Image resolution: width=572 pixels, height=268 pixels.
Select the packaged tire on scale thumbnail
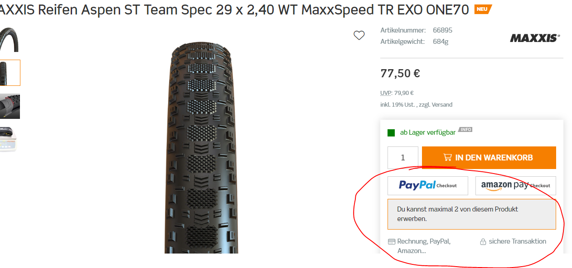pos(10,139)
